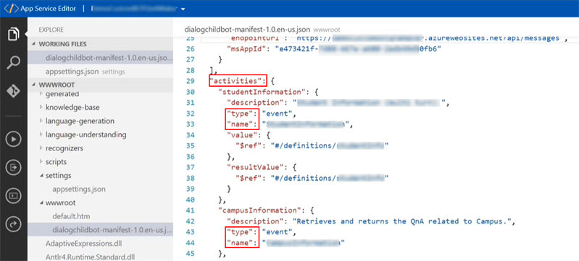
Task: Select dialogchildbot-manifest under wwwroot folder
Action: pyautogui.click(x=101, y=230)
